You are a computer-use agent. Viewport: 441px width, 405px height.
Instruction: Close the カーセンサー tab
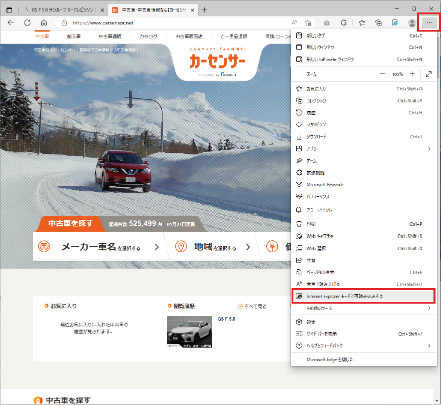coord(192,10)
